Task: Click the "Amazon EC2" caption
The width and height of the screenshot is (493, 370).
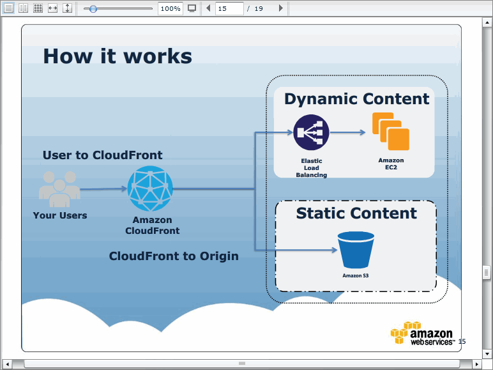Action: 391,164
